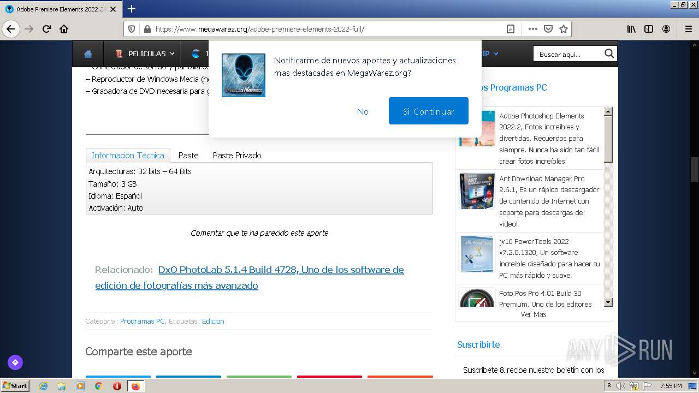Read jv16 PowerTools 2022 entry
The height and width of the screenshot is (393, 699).
coord(549,258)
